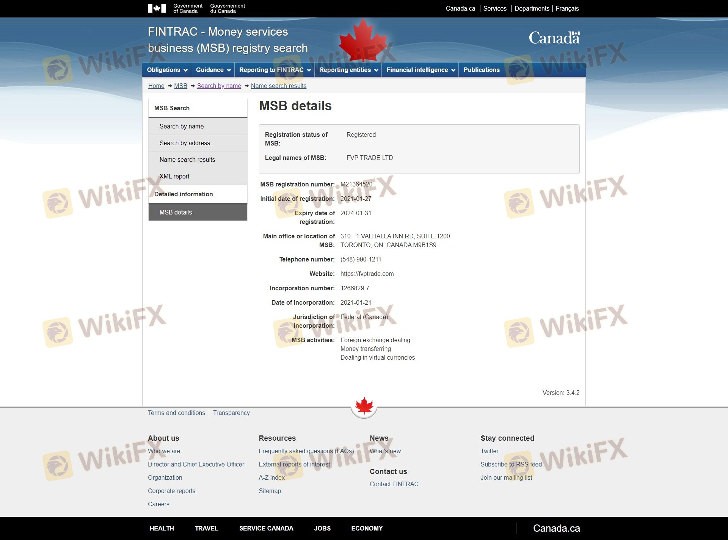Click the Detailed information sidebar heading

(198, 194)
